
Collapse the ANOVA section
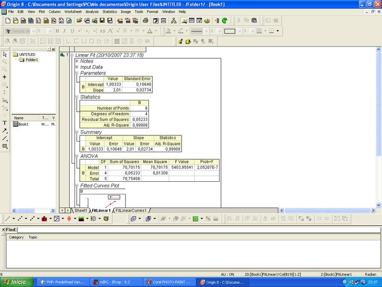[x=76, y=156]
